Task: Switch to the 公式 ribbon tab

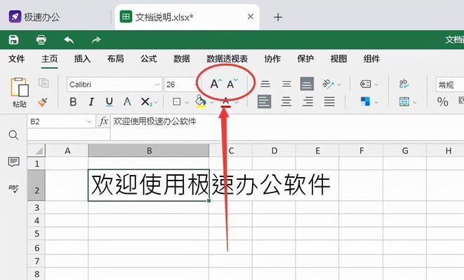Action: (148, 59)
